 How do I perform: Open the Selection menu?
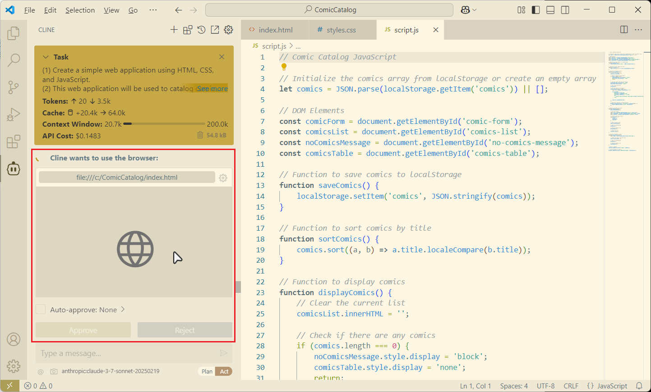(x=80, y=10)
